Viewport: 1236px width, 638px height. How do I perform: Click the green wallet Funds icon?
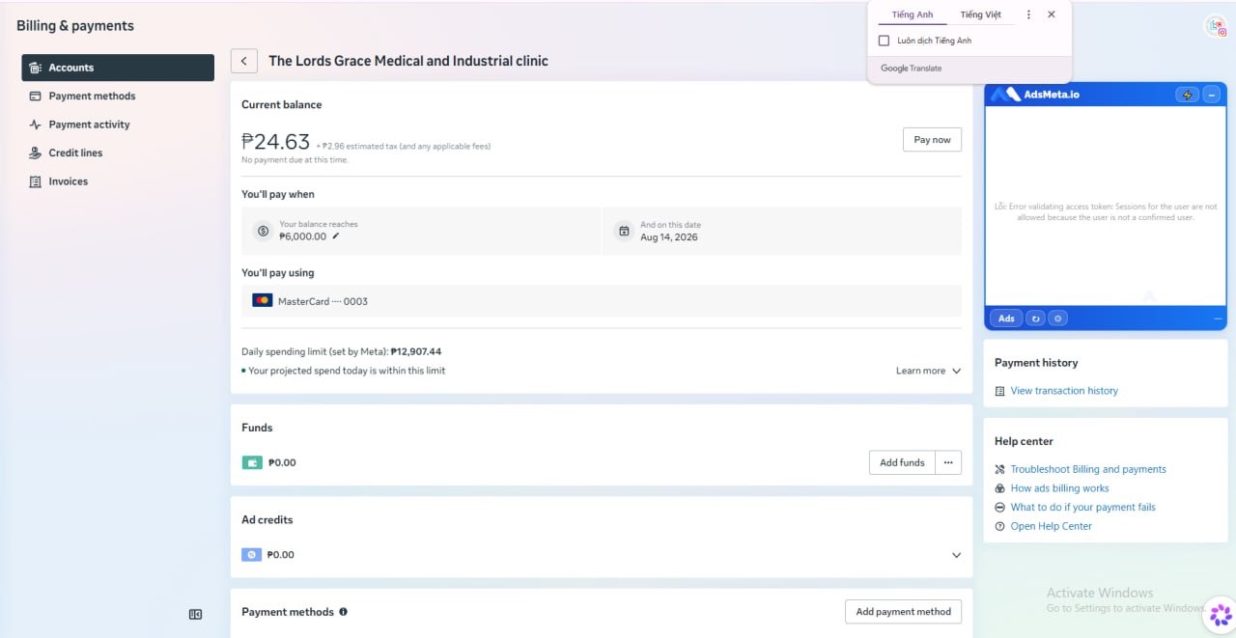pos(252,462)
